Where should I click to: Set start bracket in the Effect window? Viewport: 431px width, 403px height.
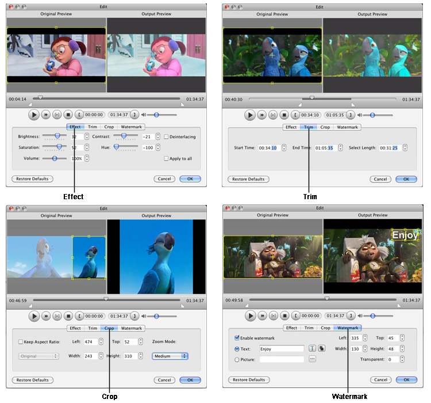click(x=79, y=115)
